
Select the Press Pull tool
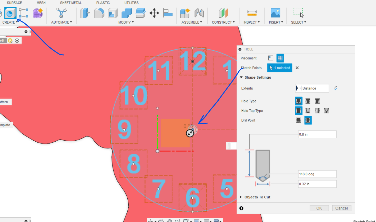point(85,13)
